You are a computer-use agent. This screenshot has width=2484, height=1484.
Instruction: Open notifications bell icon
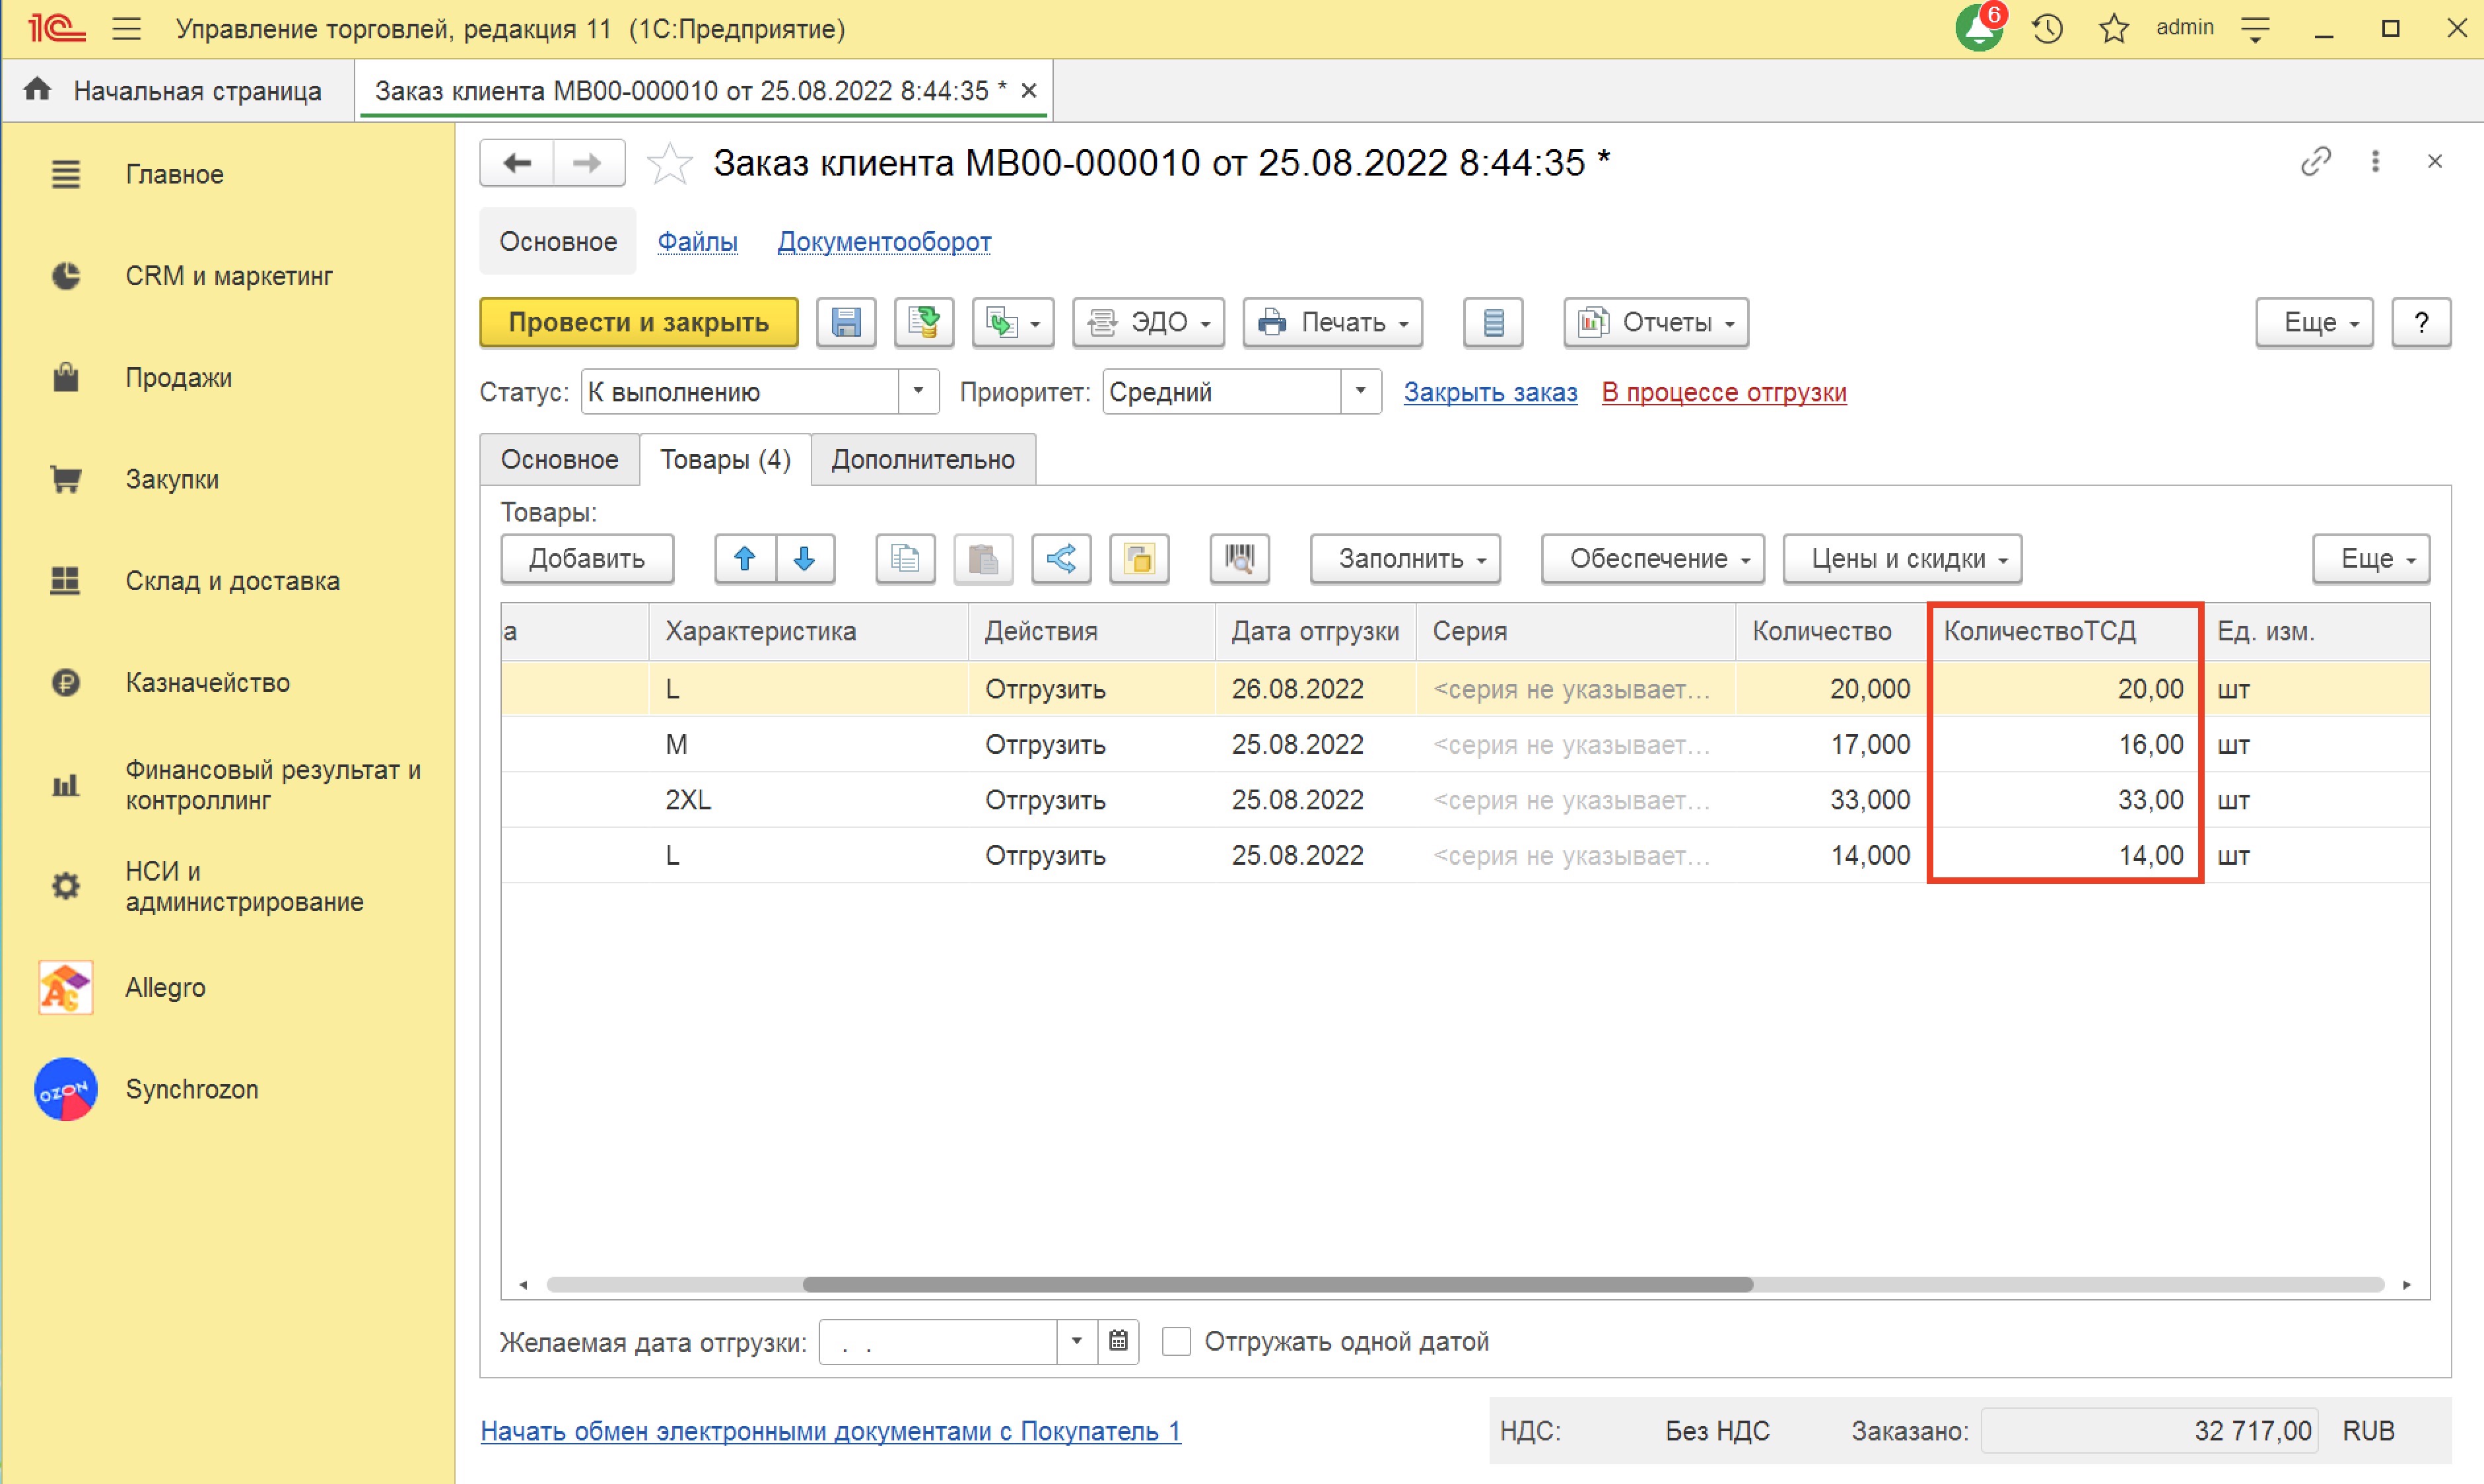point(1979,28)
